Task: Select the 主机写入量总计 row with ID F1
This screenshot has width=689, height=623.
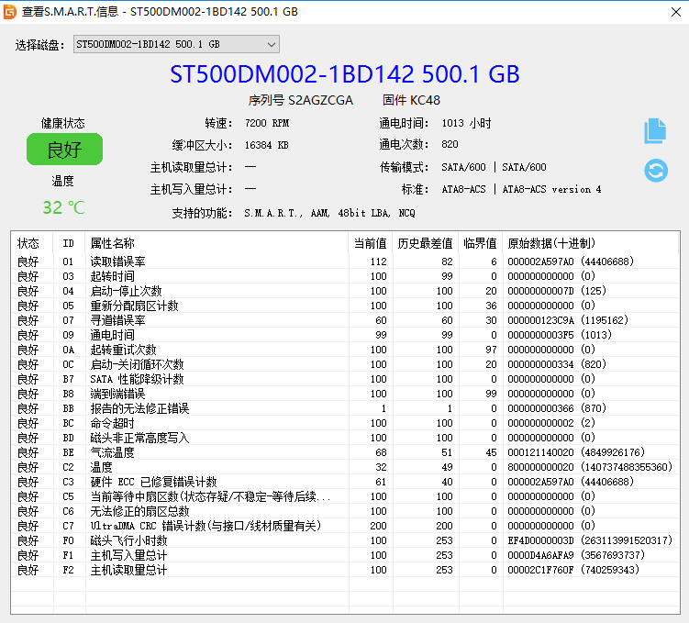Action: click(x=345, y=555)
